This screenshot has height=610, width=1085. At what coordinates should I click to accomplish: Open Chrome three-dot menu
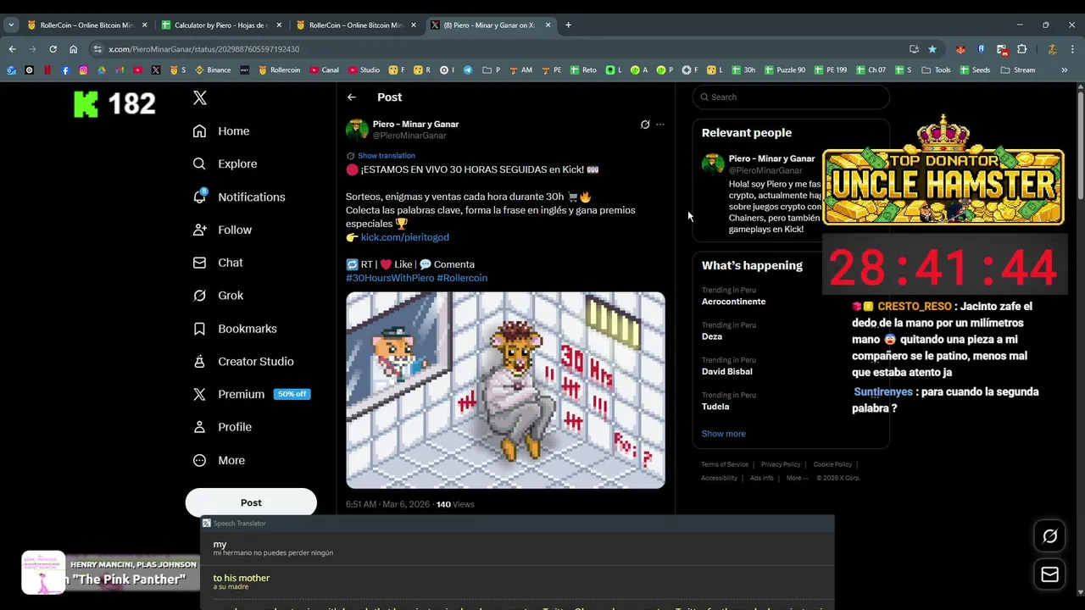click(1072, 49)
